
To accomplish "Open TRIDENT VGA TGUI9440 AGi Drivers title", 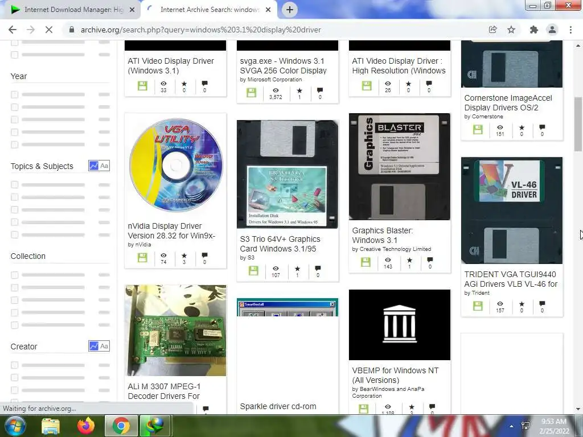I will click(x=511, y=279).
